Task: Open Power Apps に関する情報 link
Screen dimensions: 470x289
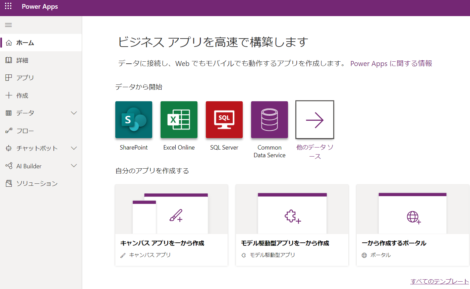Action: click(391, 63)
